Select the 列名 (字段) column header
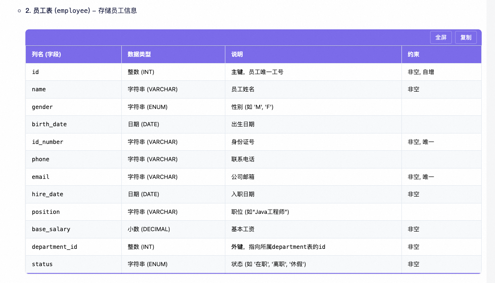The width and height of the screenshot is (495, 283). pos(73,54)
